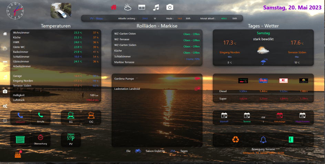Click Gästezimmer temperature 24.1 °C

click(78, 62)
